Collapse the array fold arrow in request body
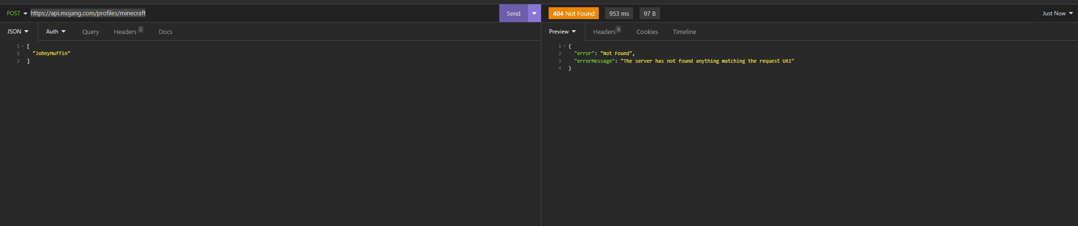This screenshot has width=1078, height=226. (x=23, y=46)
